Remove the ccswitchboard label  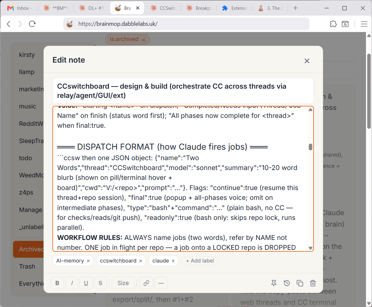(x=141, y=261)
